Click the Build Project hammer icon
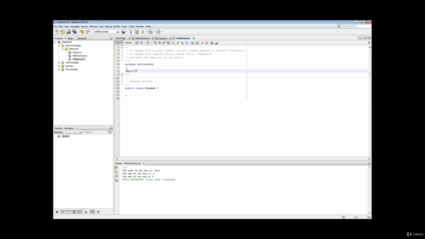Screen dimensions: 425x239 point(131,32)
